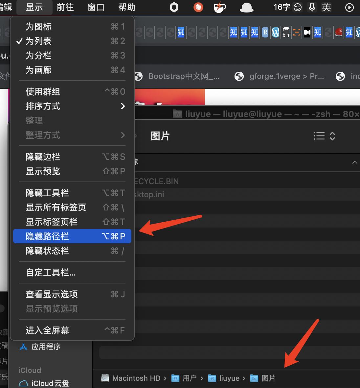The height and width of the screenshot is (388, 360).
Task: Open the GitHub bookmark in the bookmarks bar
Action: click(x=286, y=32)
